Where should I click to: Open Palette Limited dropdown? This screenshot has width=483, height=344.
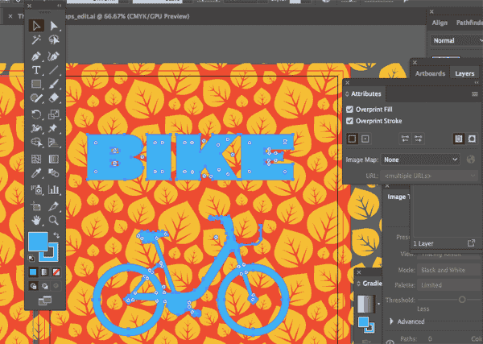(450, 285)
